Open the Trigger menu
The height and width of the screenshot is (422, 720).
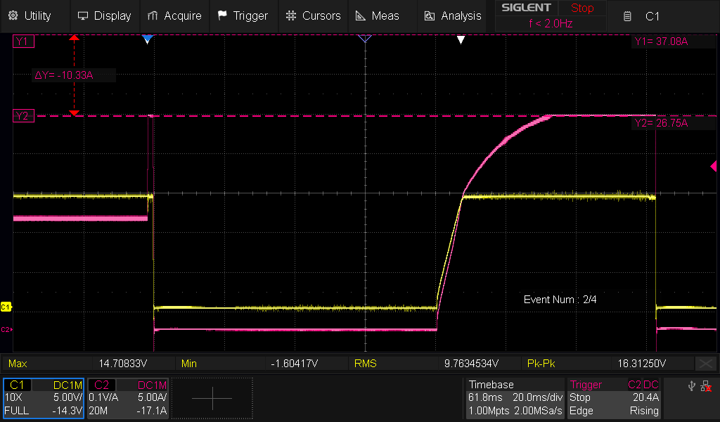(243, 15)
